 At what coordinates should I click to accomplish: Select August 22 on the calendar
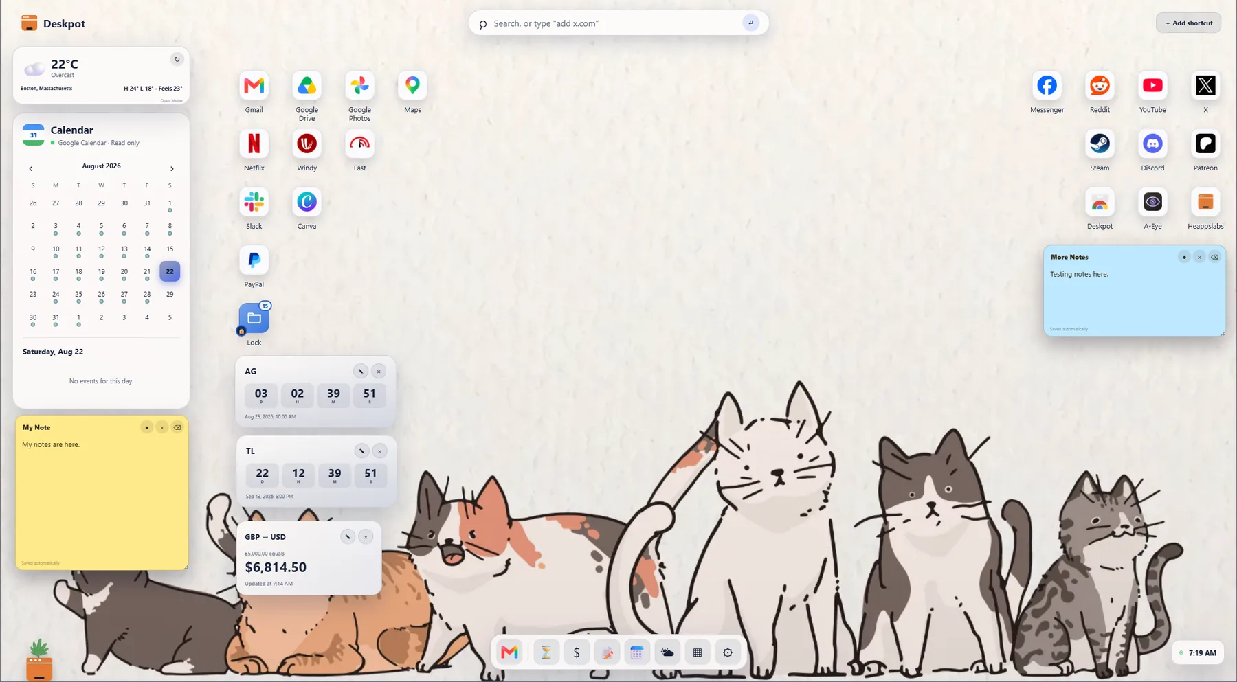tap(170, 271)
